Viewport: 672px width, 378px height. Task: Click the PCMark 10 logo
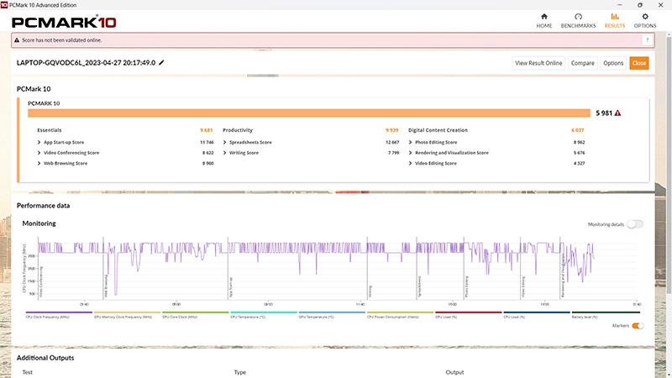64,23
